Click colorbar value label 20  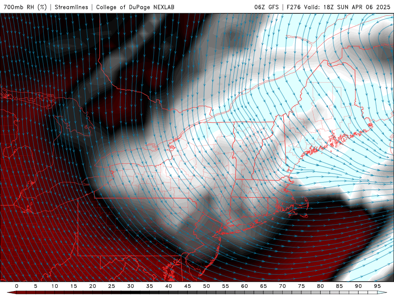pos(93,286)
